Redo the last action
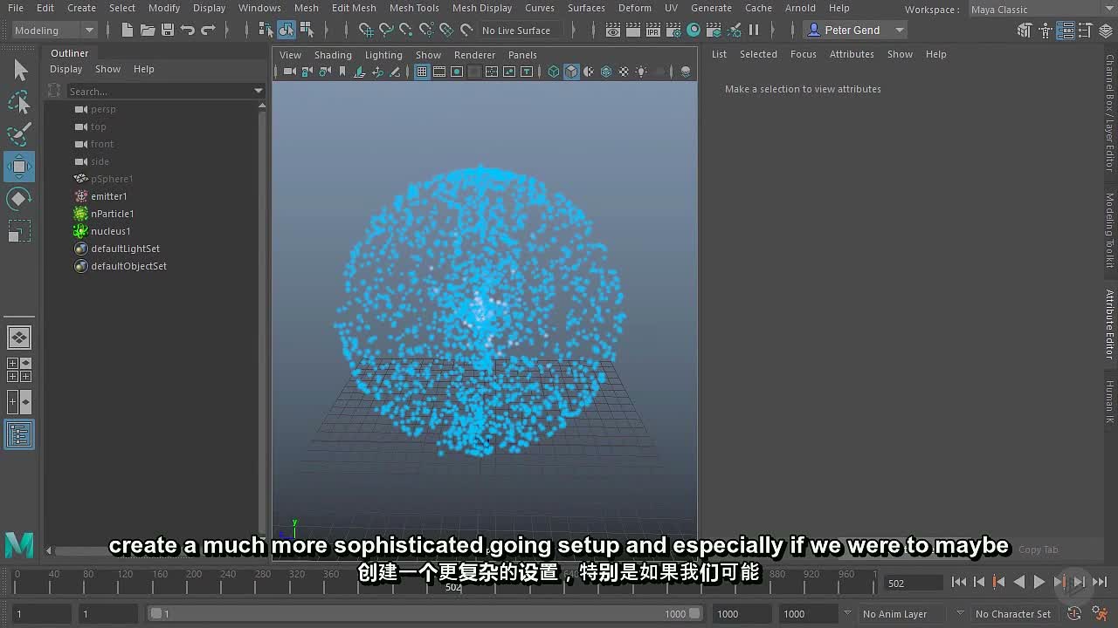 pyautogui.click(x=208, y=30)
